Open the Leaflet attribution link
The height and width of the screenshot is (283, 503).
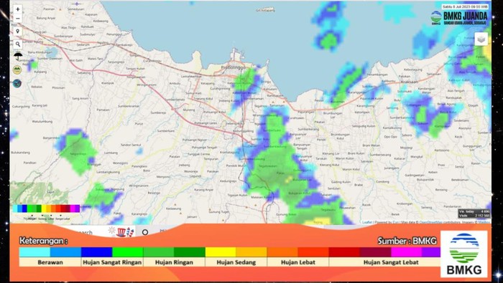[x=367, y=222]
